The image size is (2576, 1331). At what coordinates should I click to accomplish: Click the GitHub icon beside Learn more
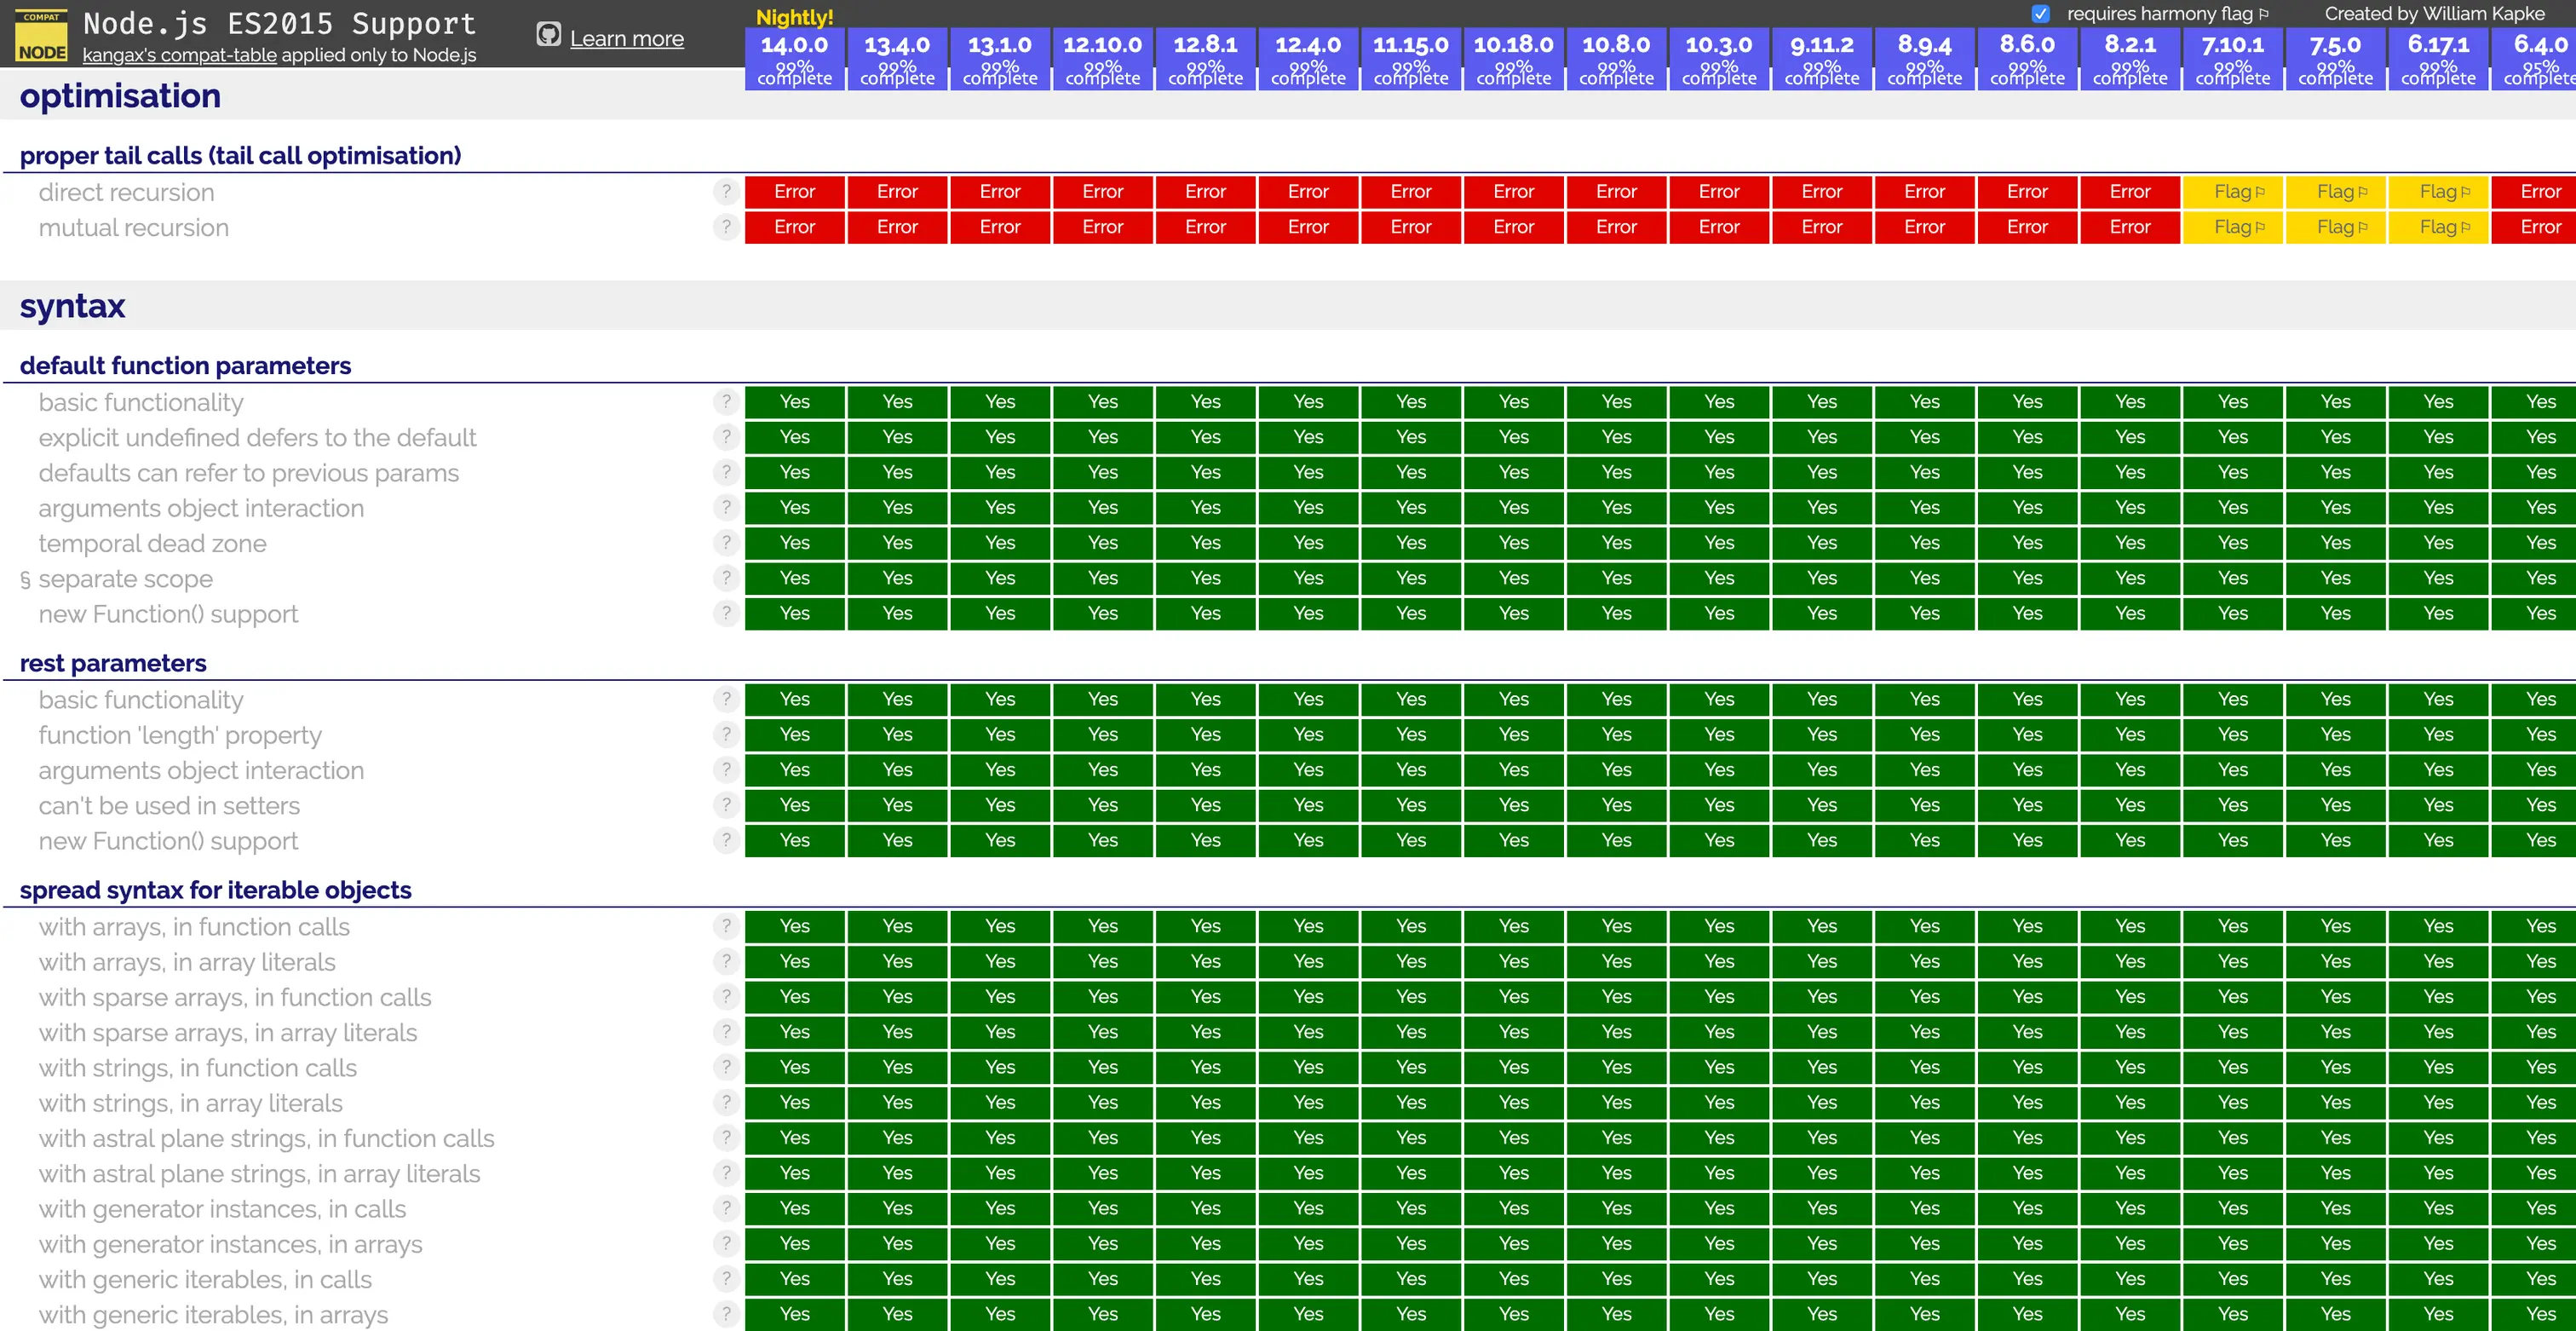pyautogui.click(x=548, y=36)
